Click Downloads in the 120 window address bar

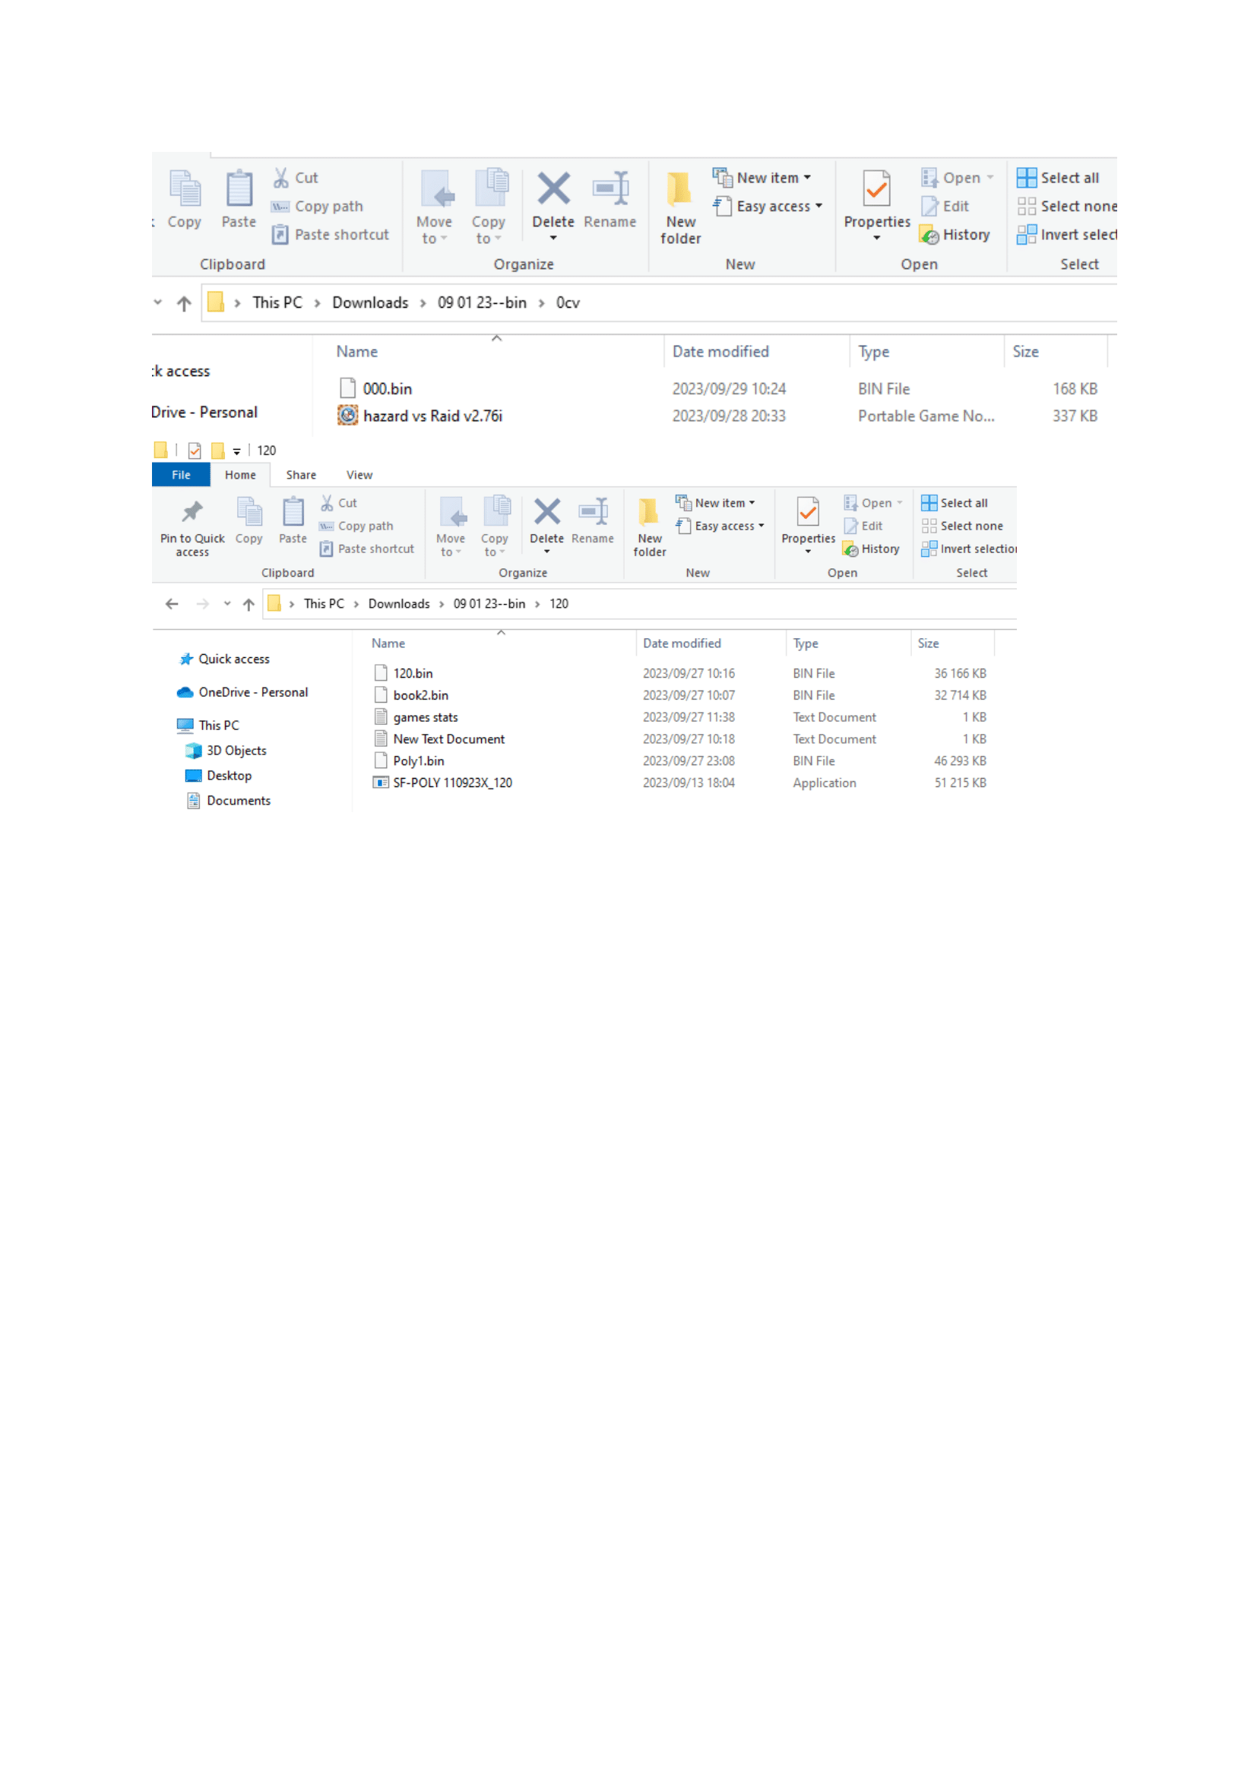pyautogui.click(x=399, y=604)
